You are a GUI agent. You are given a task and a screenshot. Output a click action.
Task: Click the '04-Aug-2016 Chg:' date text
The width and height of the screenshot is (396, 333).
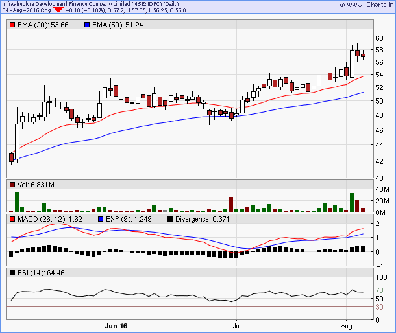pos(27,10)
